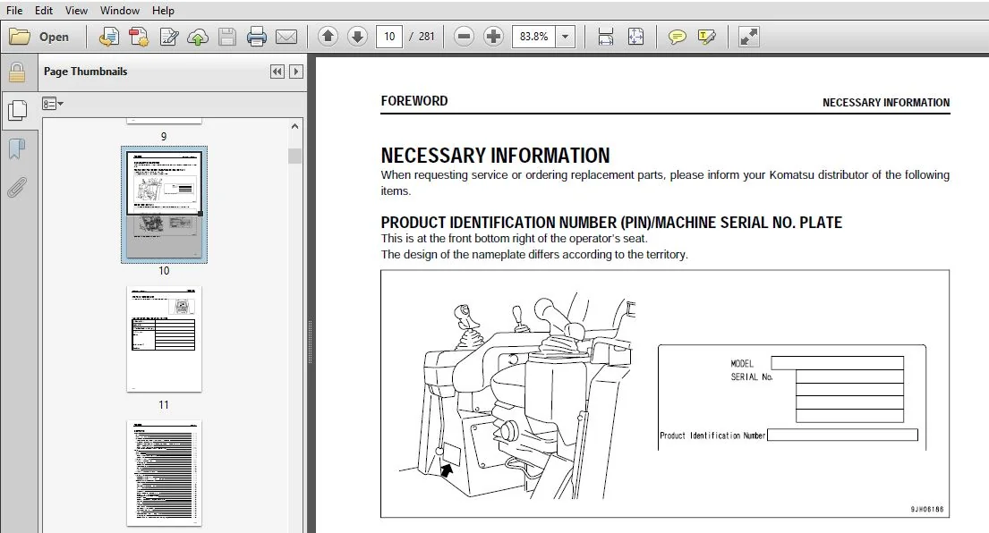The image size is (989, 533).
Task: Click the zoom percentage field 83.8%
Action: pyautogui.click(x=533, y=37)
